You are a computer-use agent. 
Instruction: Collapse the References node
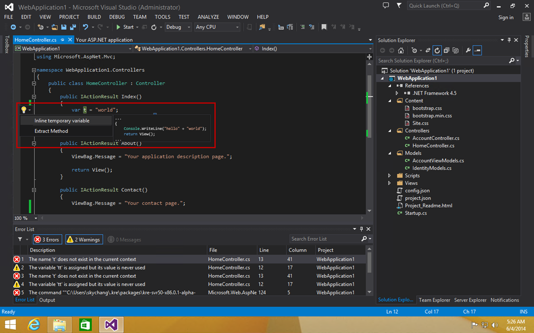click(390, 86)
